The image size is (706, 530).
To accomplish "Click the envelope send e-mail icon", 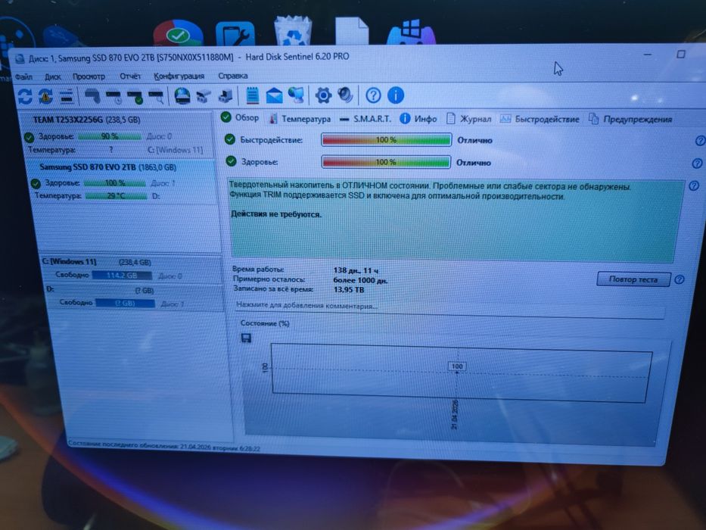I will point(274,95).
